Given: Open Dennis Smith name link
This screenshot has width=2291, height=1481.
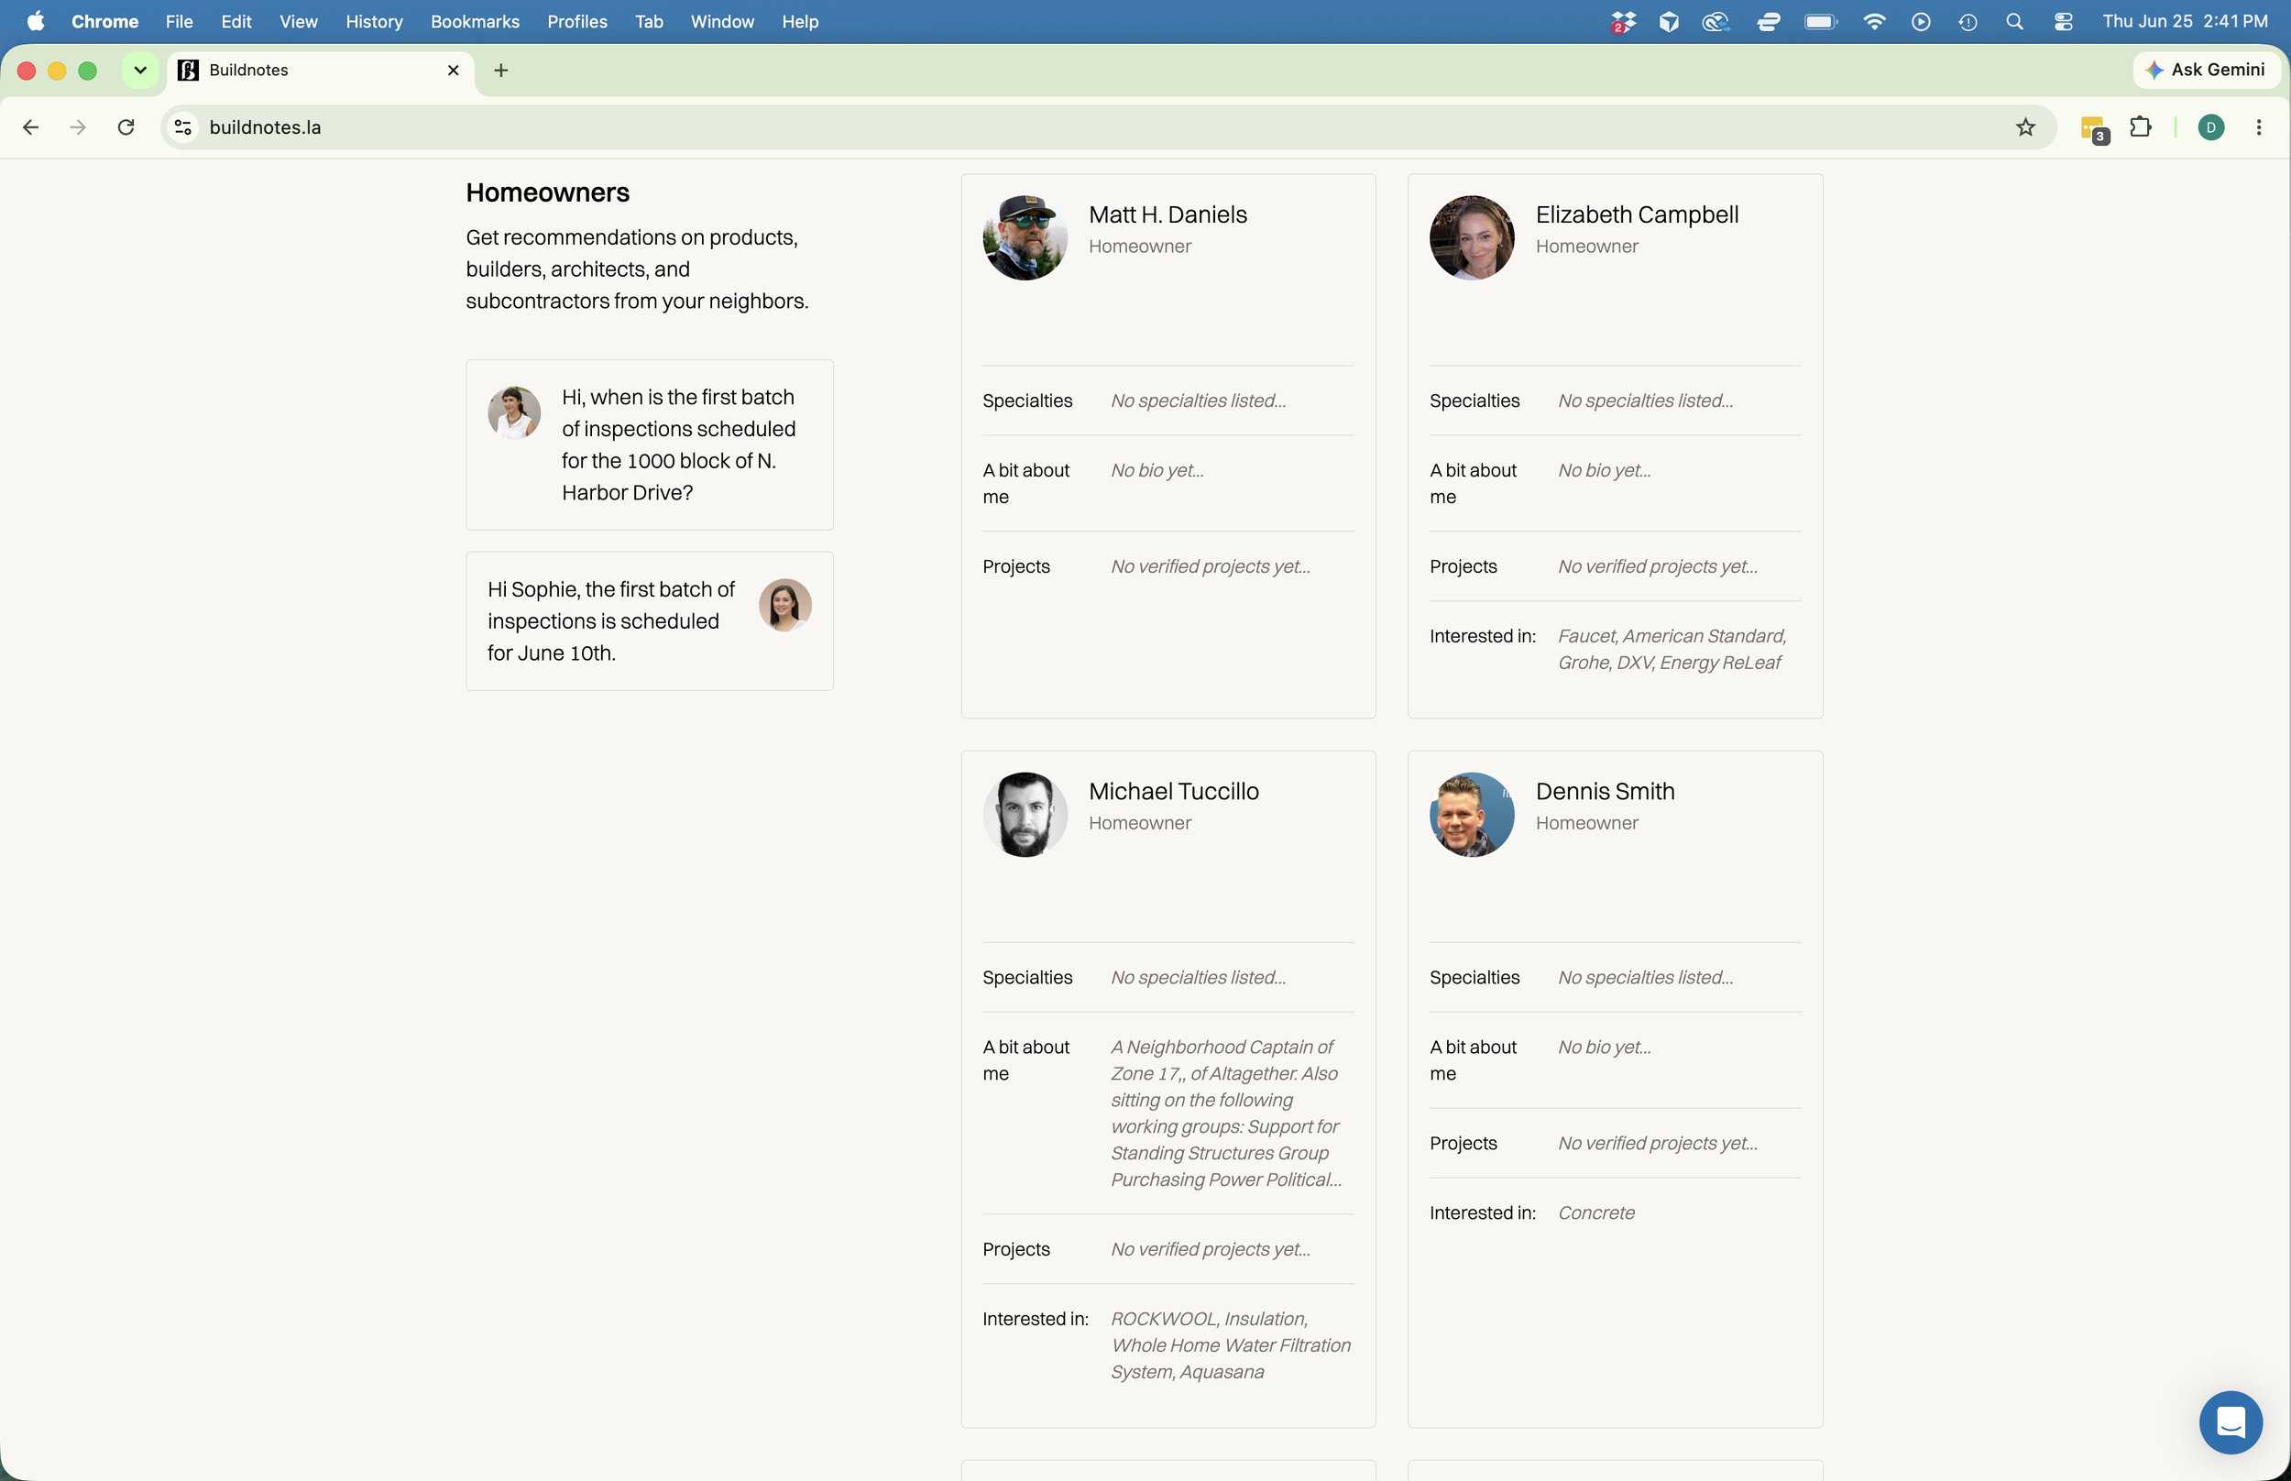Looking at the screenshot, I should click(x=1605, y=792).
